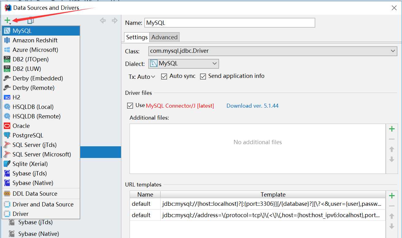This screenshot has width=402, height=238.
Task: Click remove (minus) button for additional files
Action: tap(392, 139)
